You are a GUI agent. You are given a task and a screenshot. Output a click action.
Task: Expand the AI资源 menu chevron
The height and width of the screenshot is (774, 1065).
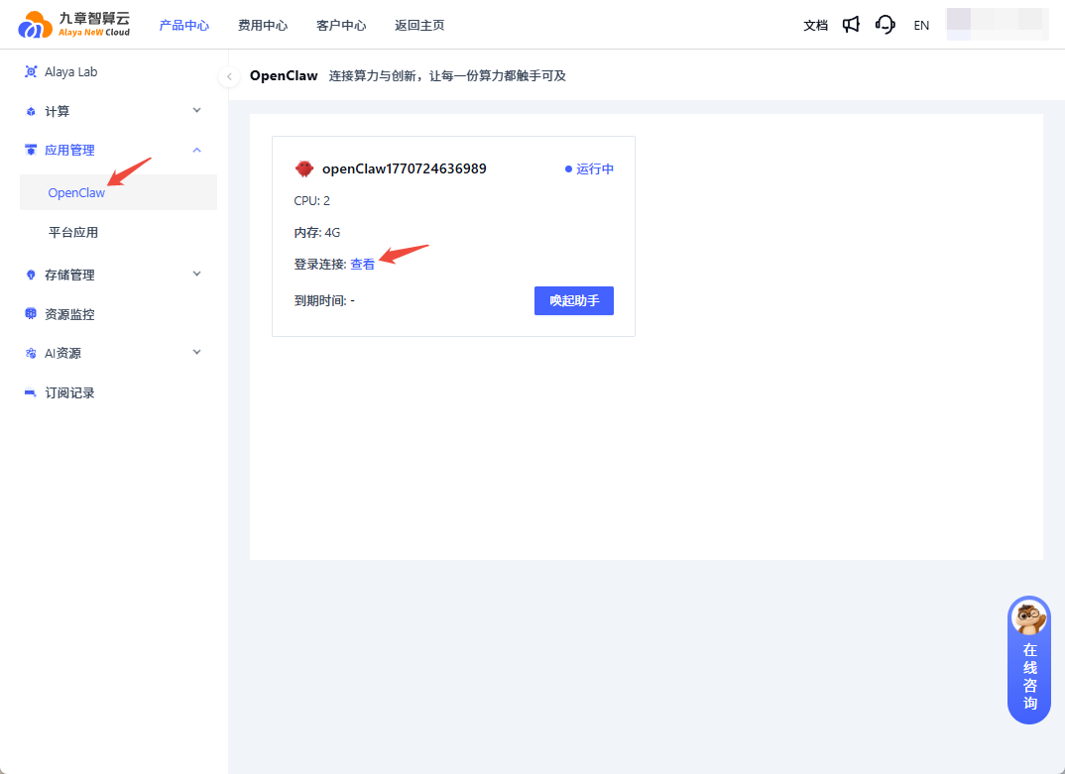197,353
